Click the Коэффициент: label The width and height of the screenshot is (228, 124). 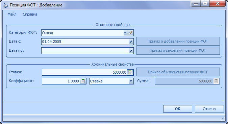coord(21,81)
